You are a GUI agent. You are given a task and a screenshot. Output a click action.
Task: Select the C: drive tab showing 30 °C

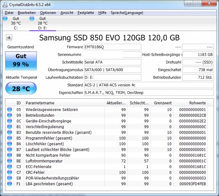tap(16, 23)
